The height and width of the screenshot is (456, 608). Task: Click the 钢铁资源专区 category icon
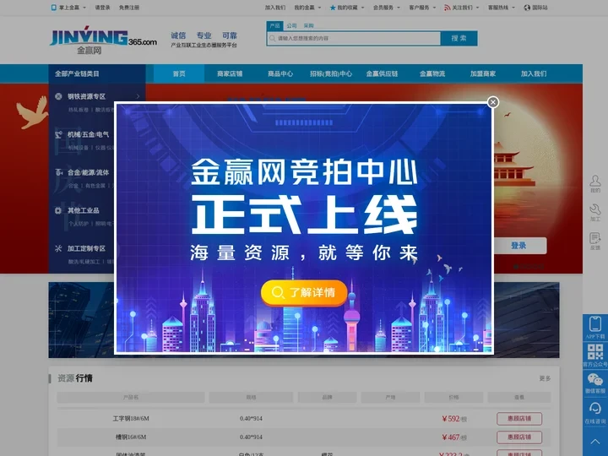[58, 96]
